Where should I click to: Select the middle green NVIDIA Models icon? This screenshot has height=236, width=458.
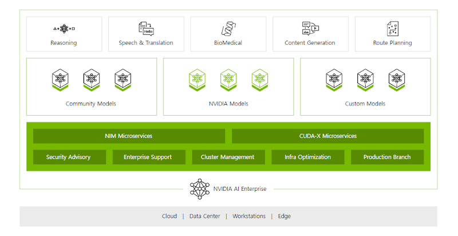[x=228, y=80]
